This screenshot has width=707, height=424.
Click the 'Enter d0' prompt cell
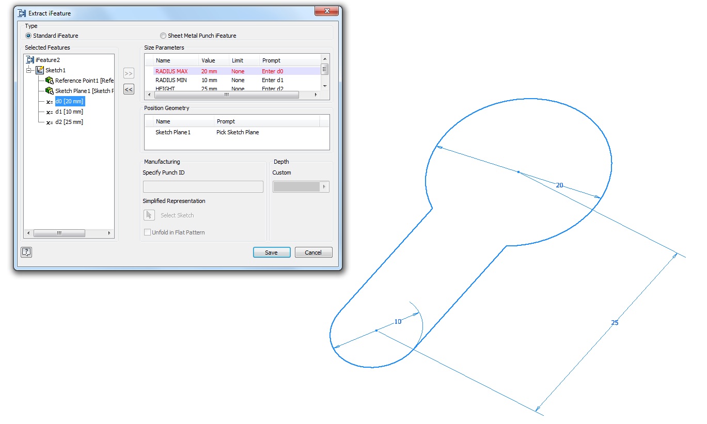tap(273, 71)
